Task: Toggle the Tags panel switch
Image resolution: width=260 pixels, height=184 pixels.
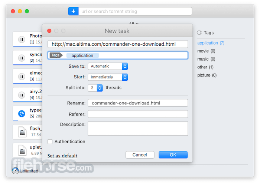Action: (x=199, y=33)
